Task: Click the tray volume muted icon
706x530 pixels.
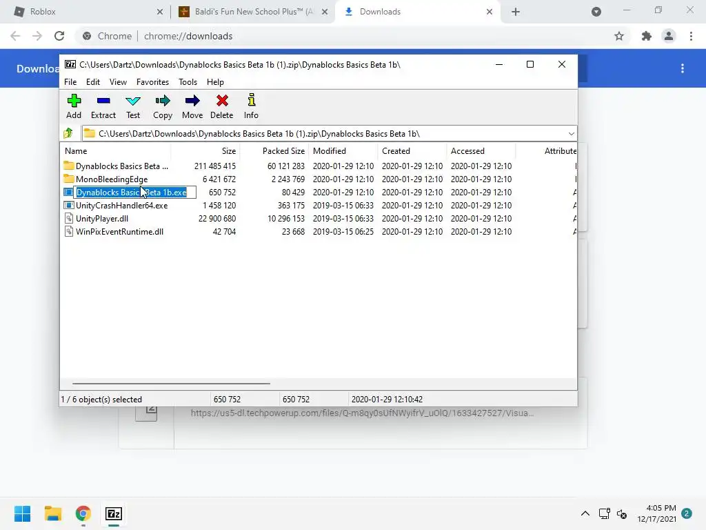Action: coord(622,513)
